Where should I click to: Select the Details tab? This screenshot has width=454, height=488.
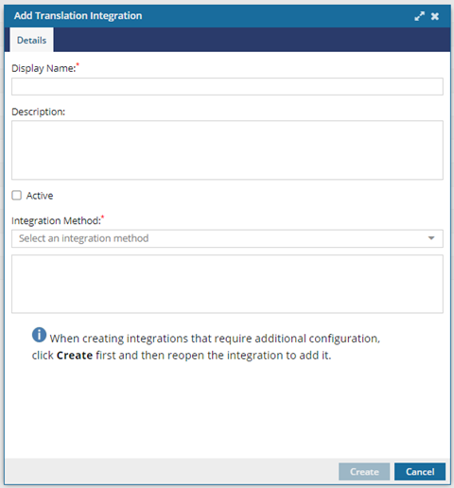pos(31,40)
